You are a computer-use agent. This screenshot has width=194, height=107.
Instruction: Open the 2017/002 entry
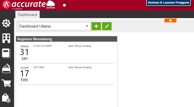(x=39, y=67)
